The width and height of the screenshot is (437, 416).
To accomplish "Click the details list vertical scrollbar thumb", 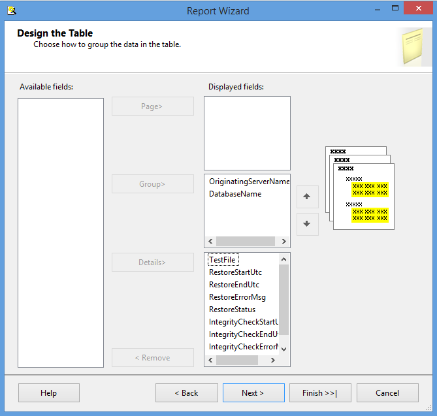I will (x=283, y=300).
